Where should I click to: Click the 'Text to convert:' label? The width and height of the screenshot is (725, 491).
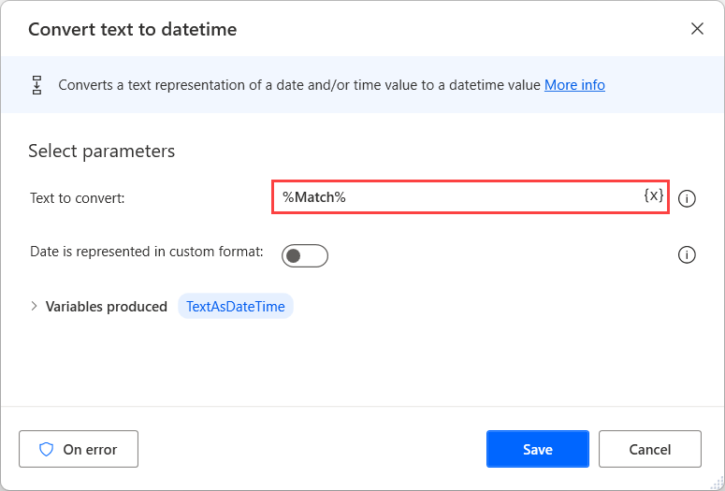coord(78,198)
